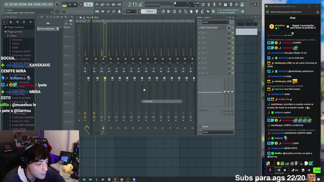The height and width of the screenshot is (182, 324).
Task: Open Discord from the taskbar
Action: point(134,180)
